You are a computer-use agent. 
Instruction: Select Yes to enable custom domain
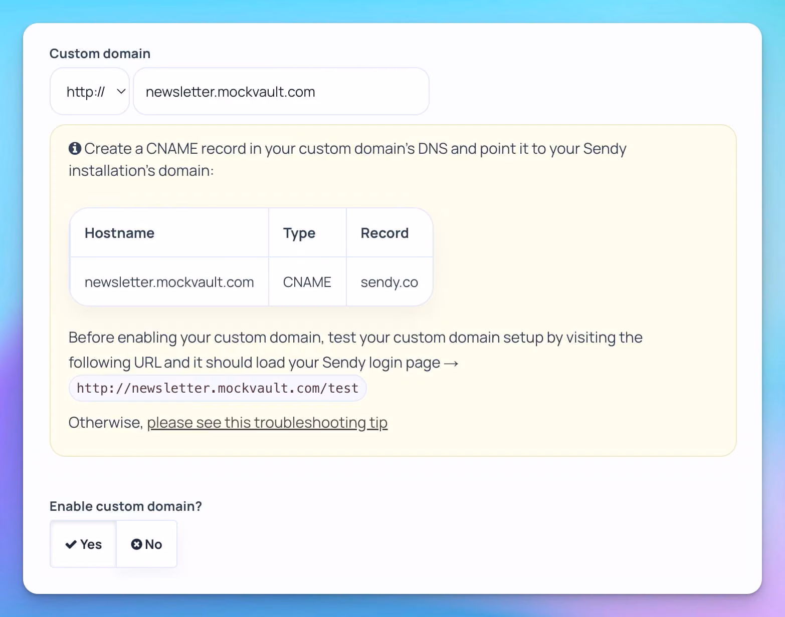(x=83, y=544)
